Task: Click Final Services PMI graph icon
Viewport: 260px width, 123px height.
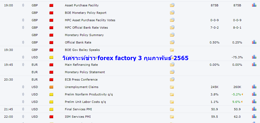Action: point(254,109)
